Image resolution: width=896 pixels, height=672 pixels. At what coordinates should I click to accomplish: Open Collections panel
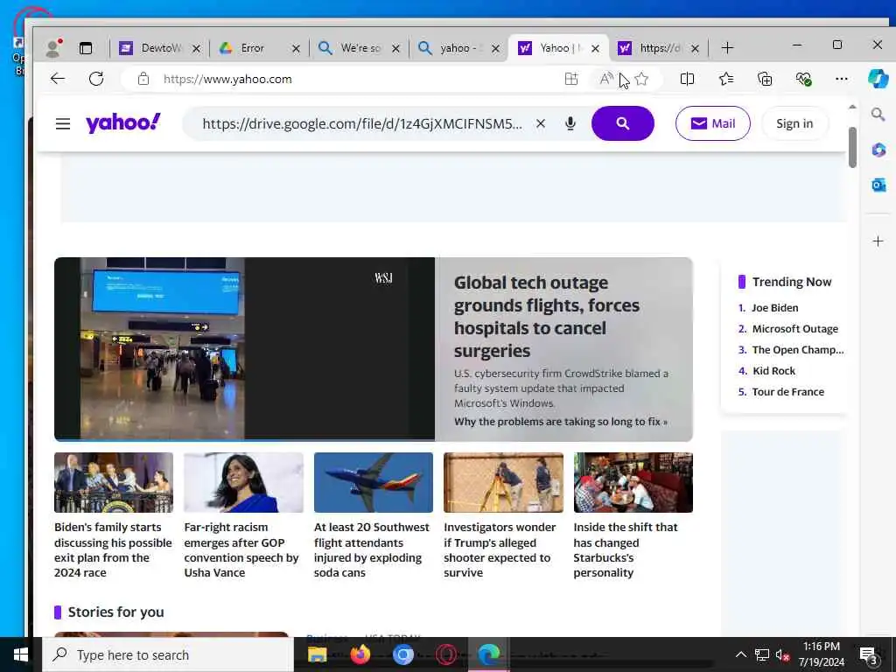click(x=765, y=79)
